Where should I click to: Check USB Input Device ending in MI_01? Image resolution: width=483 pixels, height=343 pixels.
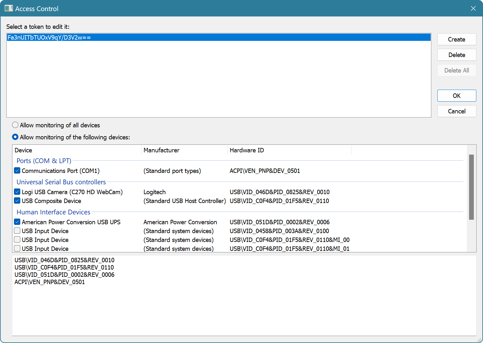[x=17, y=249]
